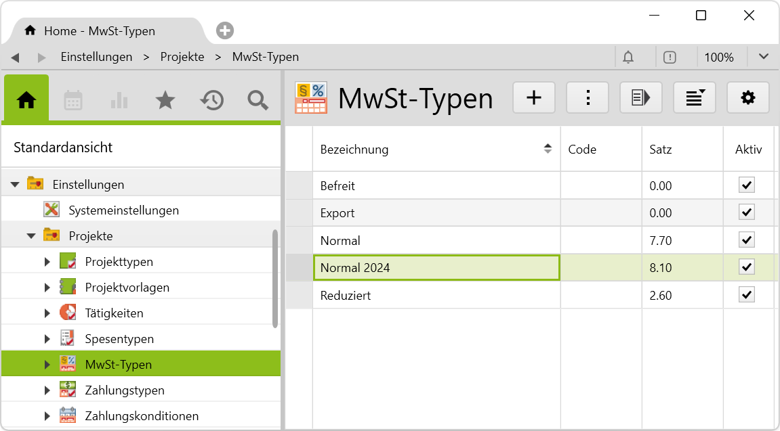780x431 pixels.
Task: Click the Tätigkeiten icon
Action: point(68,313)
